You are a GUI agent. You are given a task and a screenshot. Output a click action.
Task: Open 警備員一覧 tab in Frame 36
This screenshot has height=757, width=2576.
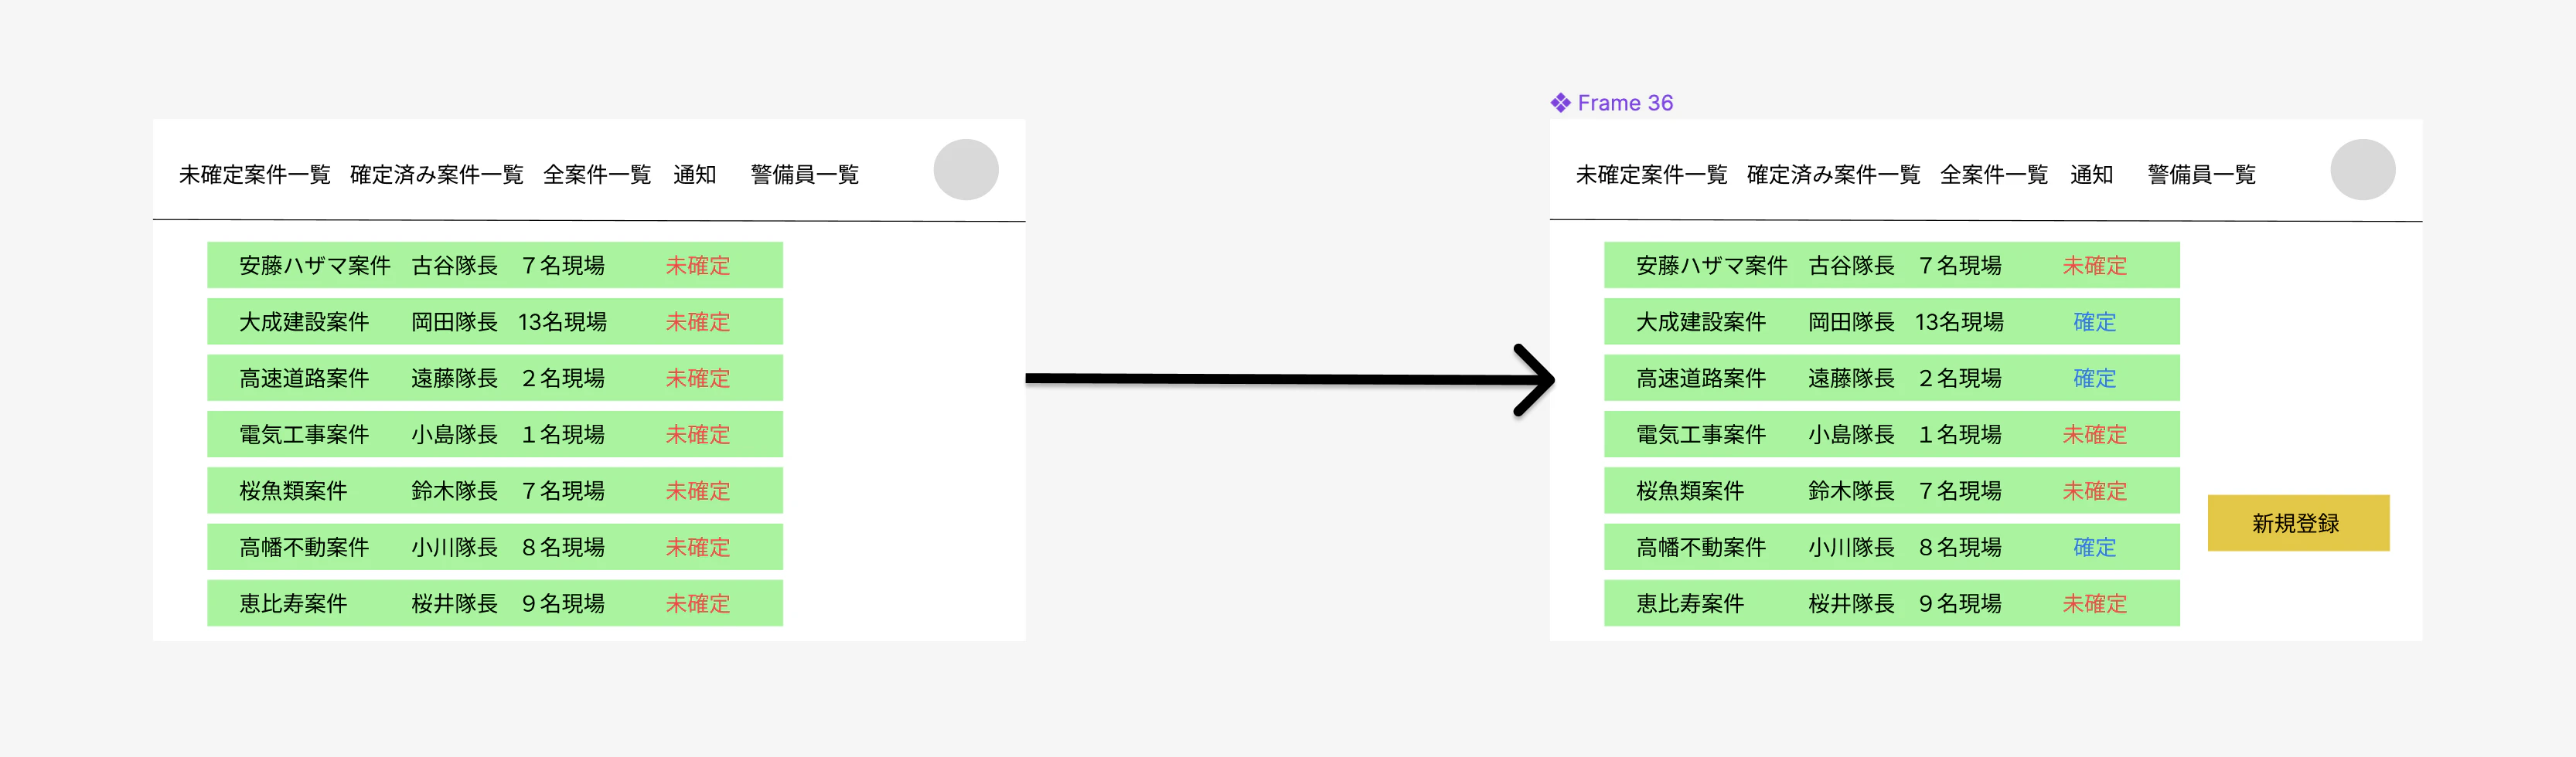(2201, 175)
